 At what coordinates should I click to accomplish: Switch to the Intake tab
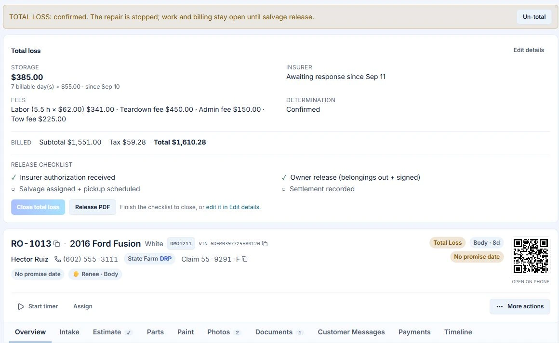(69, 332)
